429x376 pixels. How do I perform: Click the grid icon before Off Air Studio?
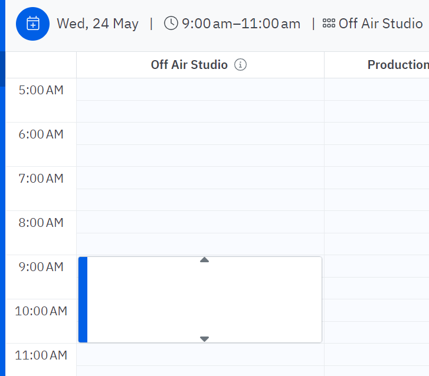tap(329, 24)
